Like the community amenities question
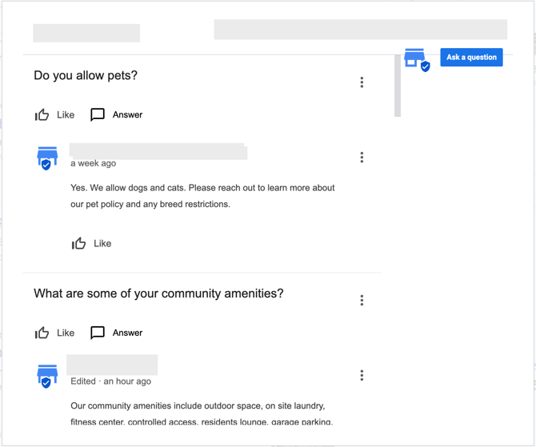The image size is (536, 447). [x=42, y=333]
